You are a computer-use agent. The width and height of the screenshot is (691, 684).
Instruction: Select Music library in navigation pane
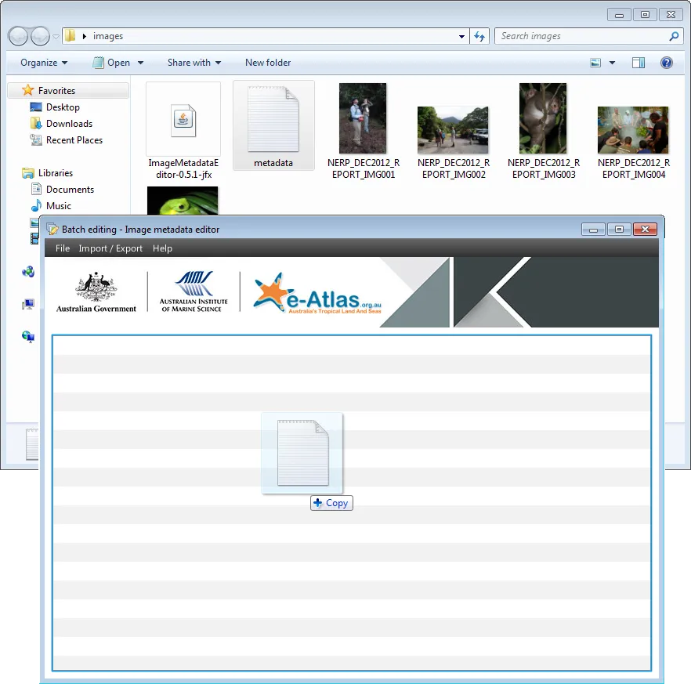pyautogui.click(x=59, y=206)
